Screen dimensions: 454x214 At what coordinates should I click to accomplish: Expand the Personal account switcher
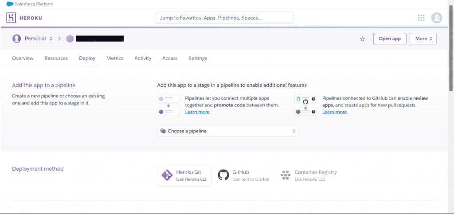coord(38,39)
